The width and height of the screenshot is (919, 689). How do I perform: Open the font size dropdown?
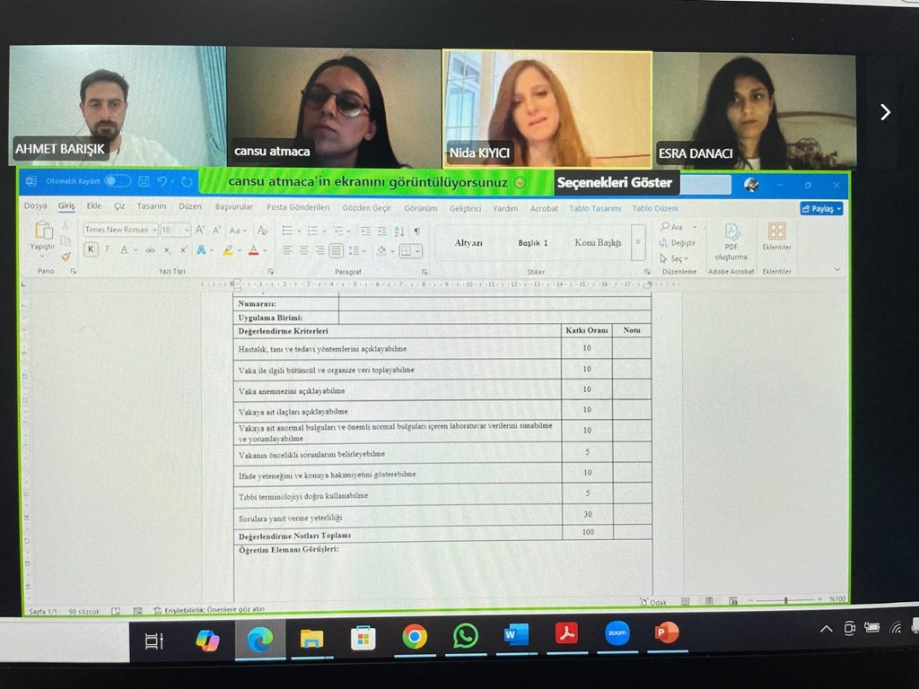tap(175, 231)
